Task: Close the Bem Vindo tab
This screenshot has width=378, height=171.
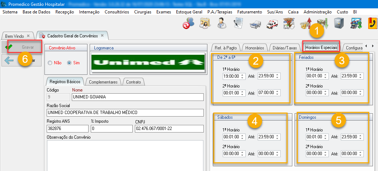Action: pos(28,36)
